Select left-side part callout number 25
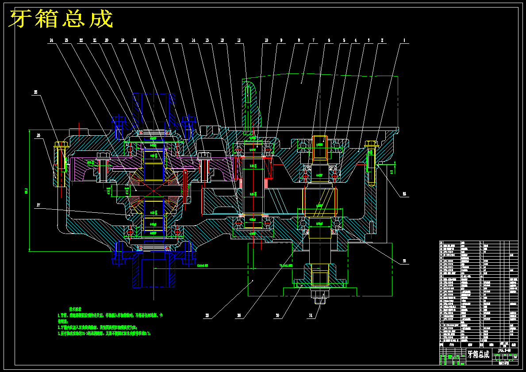The width and height of the screenshot is (526, 372). [x=35, y=92]
